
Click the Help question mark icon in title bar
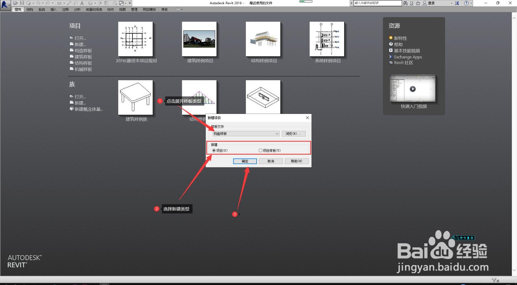click(x=466, y=3)
